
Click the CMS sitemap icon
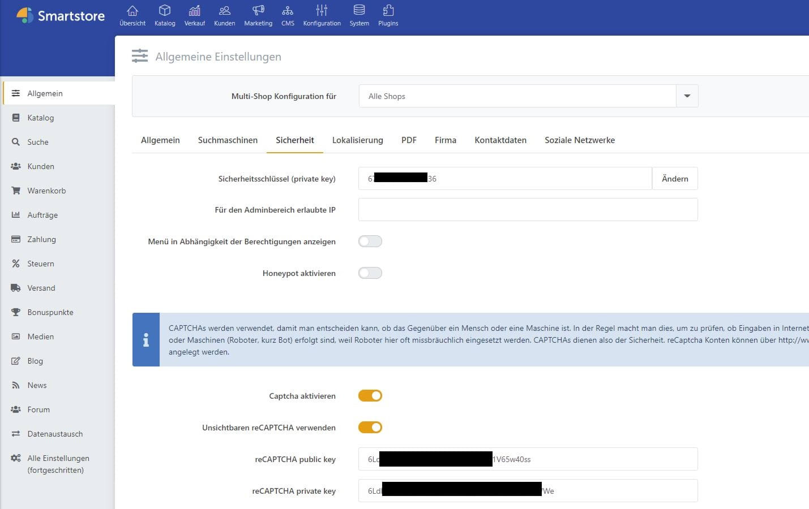pyautogui.click(x=288, y=11)
